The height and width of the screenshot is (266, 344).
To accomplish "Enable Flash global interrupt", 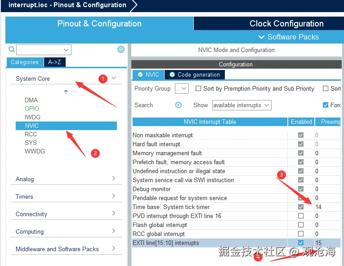I will pos(301,225).
